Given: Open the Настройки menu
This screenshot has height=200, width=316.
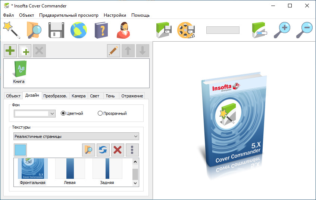Looking at the screenshot, I should (115, 15).
